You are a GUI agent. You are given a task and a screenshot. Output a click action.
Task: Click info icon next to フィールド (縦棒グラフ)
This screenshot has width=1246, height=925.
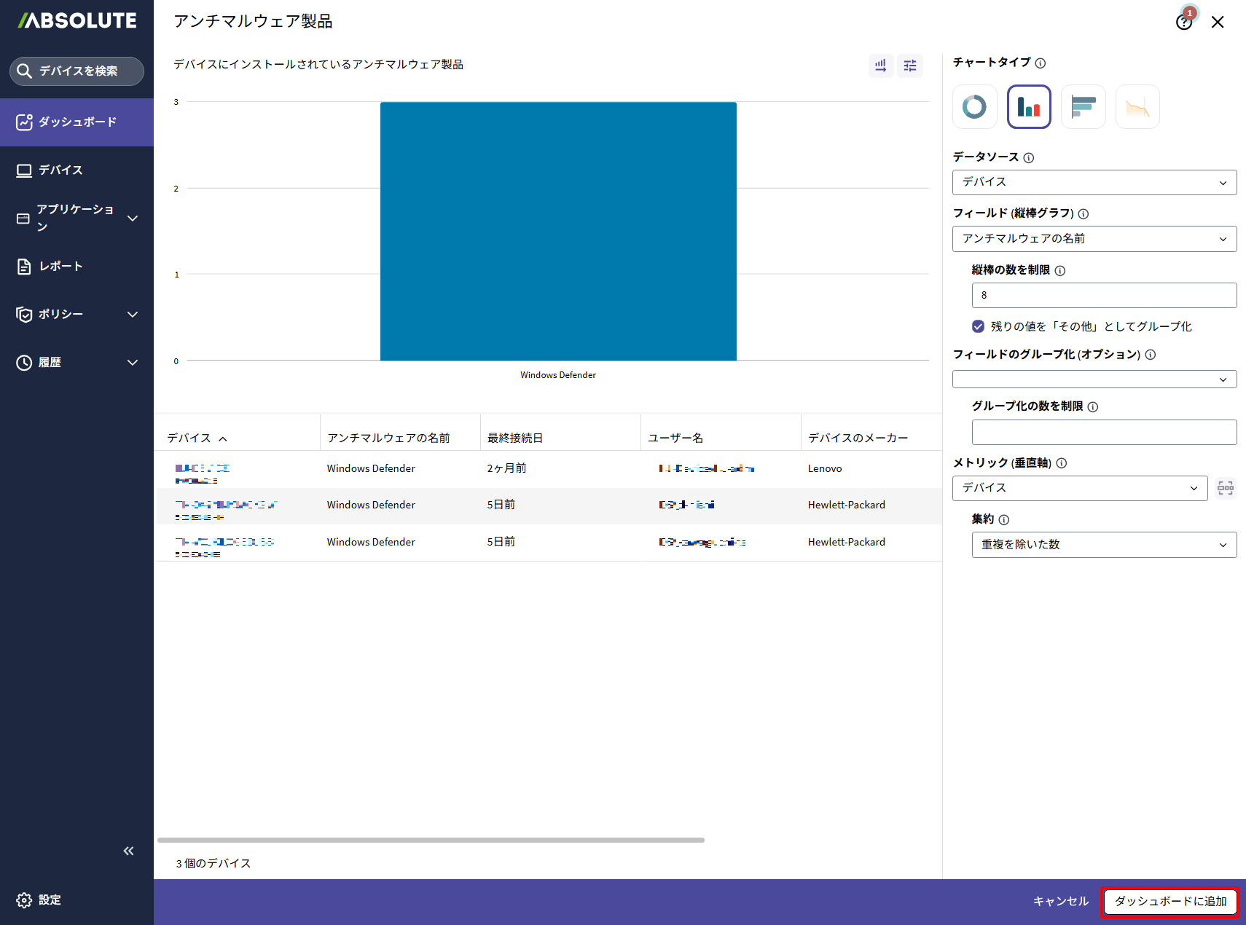[1084, 214]
